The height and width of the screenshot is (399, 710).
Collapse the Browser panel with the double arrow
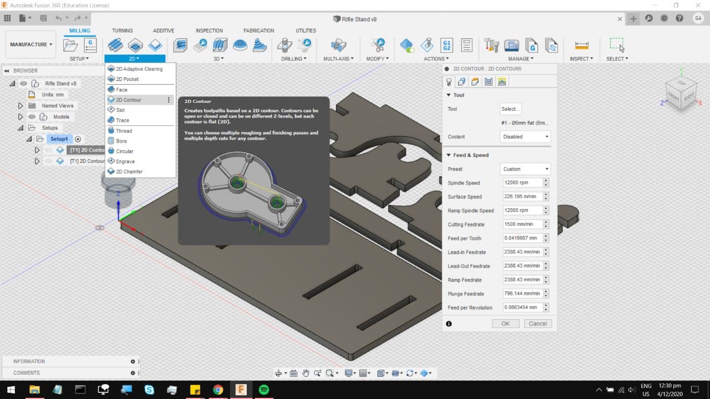(6, 71)
